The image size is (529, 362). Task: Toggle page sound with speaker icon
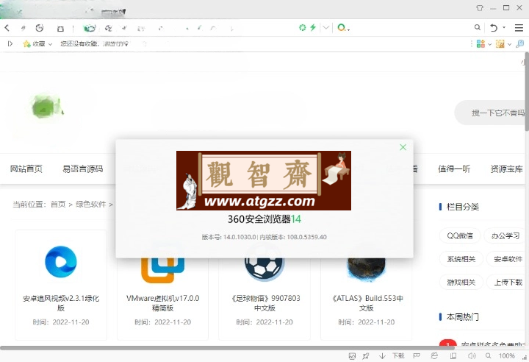coord(472,356)
